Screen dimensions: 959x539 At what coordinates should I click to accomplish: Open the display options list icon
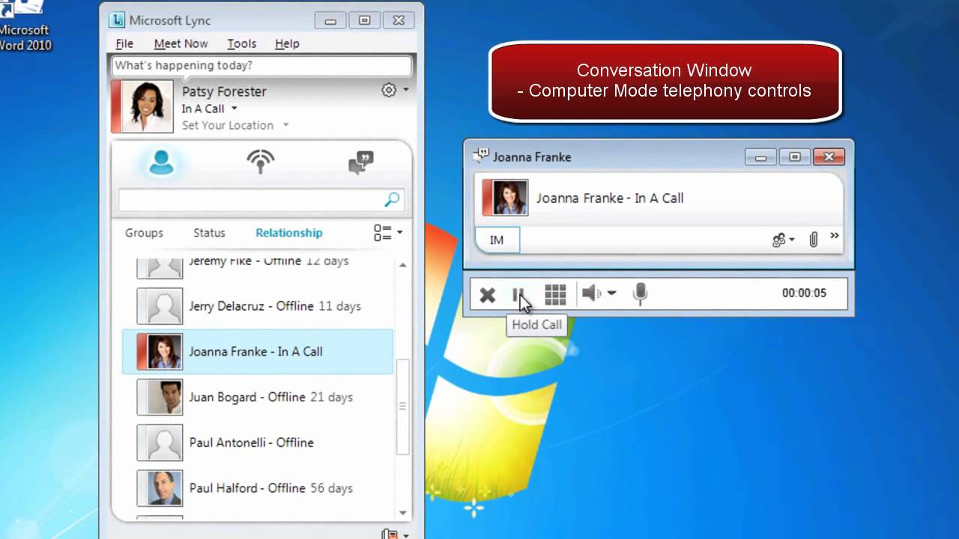[382, 233]
